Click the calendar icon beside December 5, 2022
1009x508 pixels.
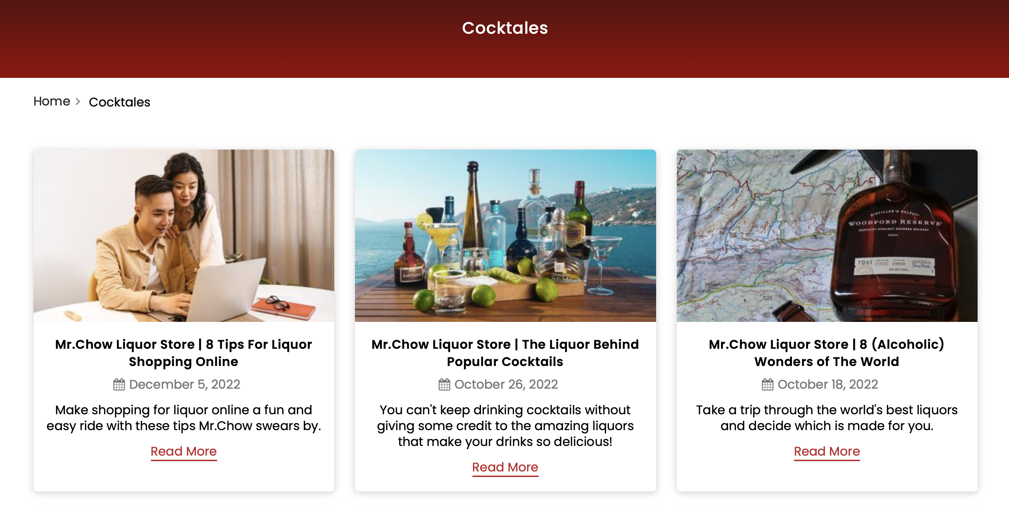tap(119, 384)
